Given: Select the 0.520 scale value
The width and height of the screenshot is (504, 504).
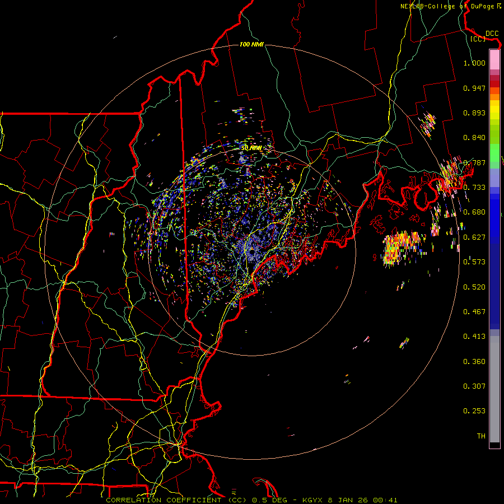Looking at the screenshot, I should point(474,287).
